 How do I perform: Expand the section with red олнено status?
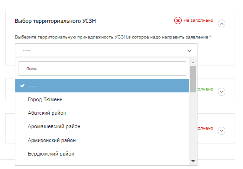click(222, 130)
